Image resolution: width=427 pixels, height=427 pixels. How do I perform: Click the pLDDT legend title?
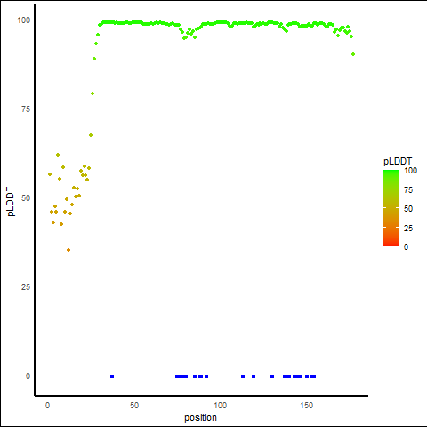(x=398, y=161)
